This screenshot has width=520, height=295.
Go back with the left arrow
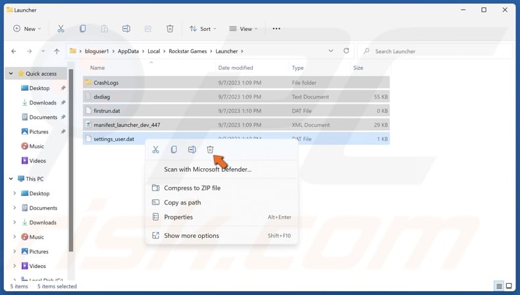[x=14, y=51]
